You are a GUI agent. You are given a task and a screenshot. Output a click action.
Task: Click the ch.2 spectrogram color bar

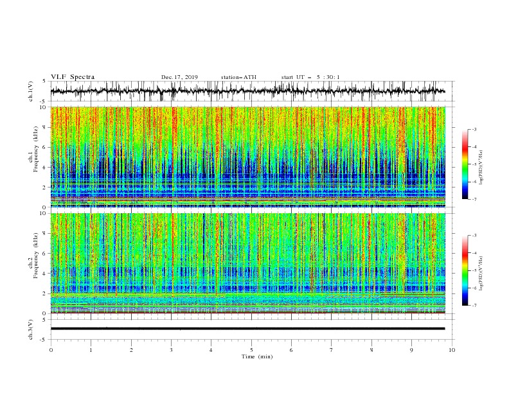click(465, 270)
